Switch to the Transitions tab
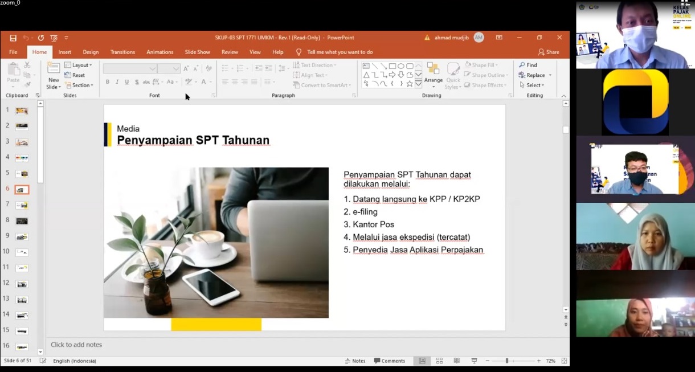This screenshot has width=695, height=372. [122, 52]
